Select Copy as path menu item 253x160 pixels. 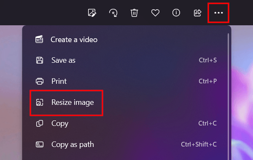[126, 144]
